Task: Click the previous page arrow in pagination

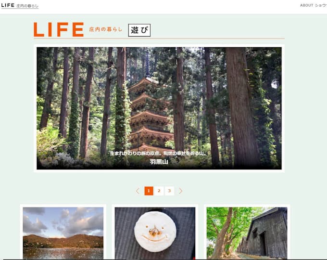Action: 138,191
